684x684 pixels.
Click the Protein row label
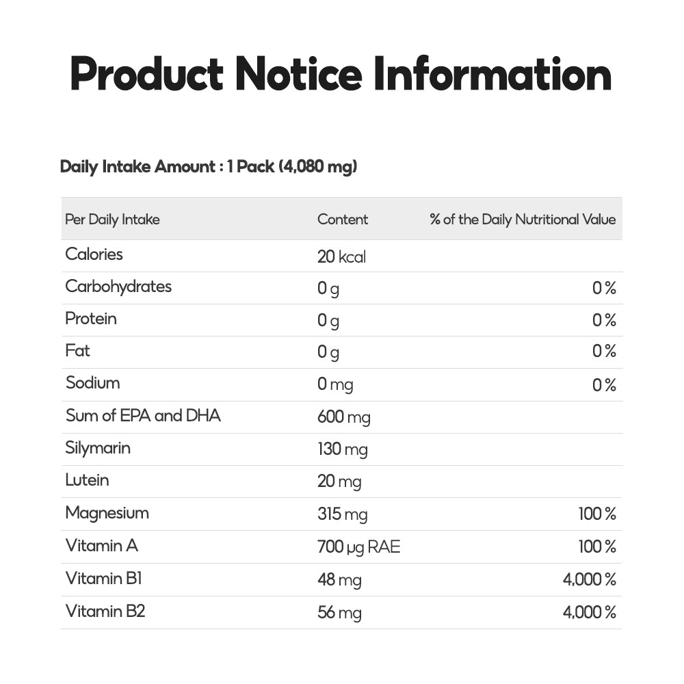tap(91, 319)
